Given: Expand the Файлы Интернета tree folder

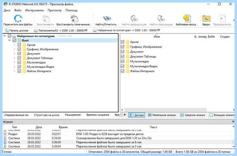Looking at the screenshot, I should (x=14, y=71).
